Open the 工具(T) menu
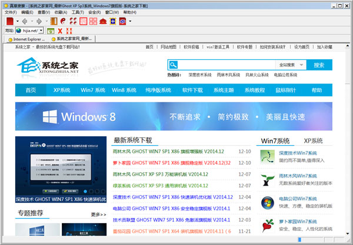Image resolution: width=353 pixels, height=245 pixels. tap(78, 12)
